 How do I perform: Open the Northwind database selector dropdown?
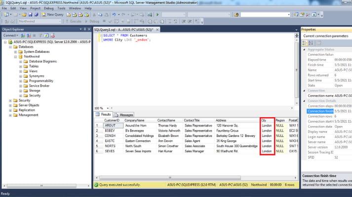pyautogui.click(x=60, y=22)
